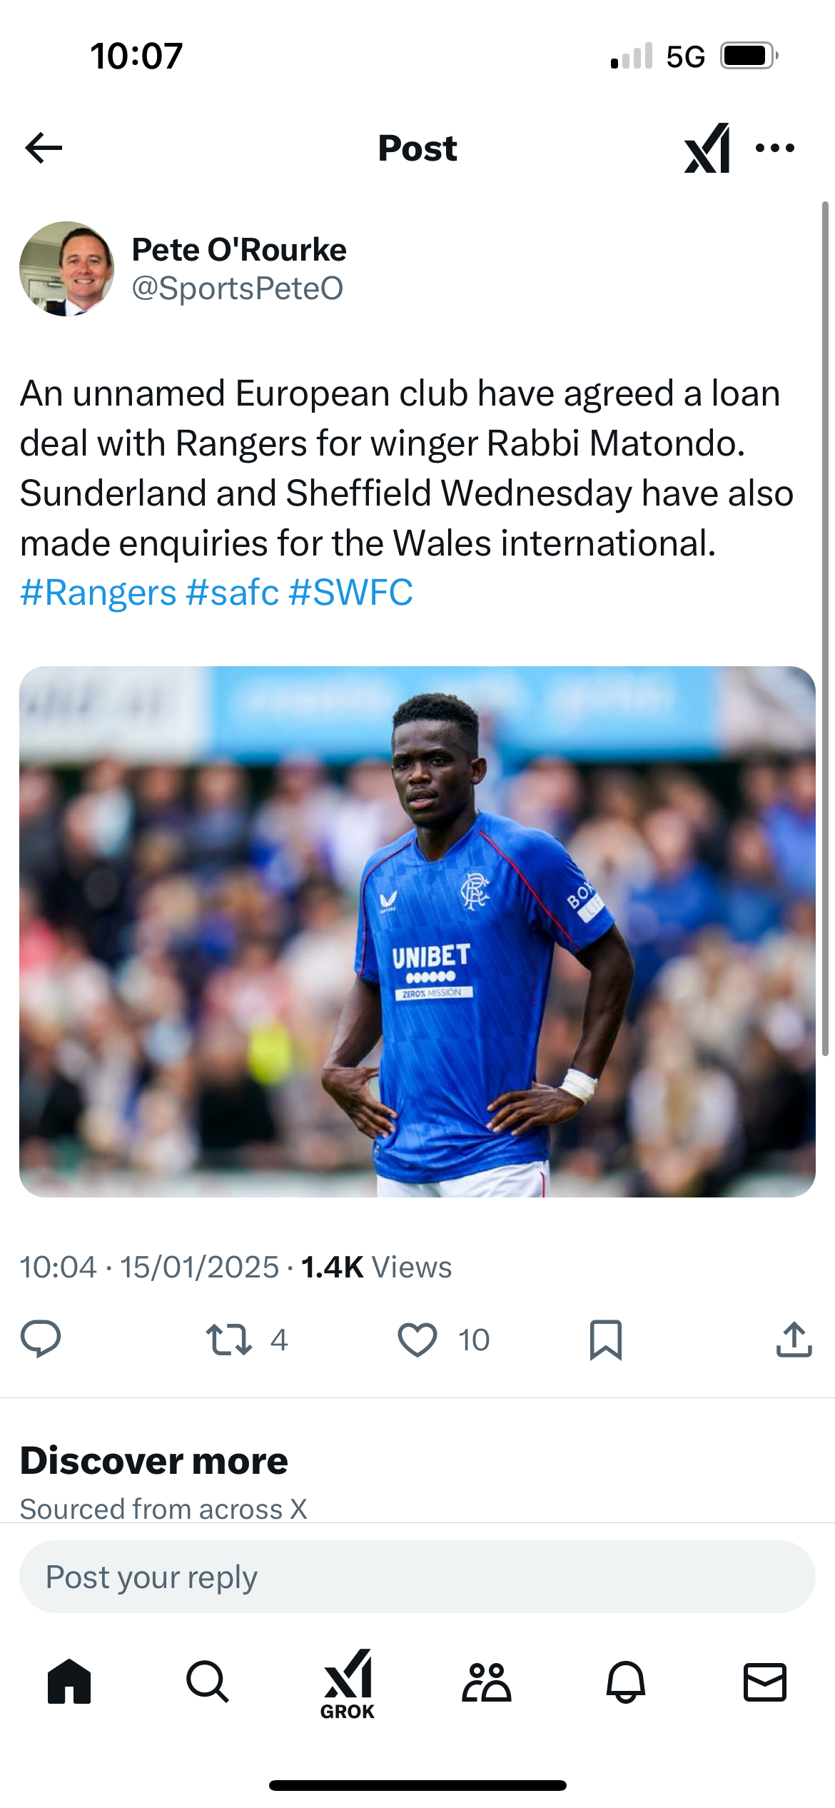Open the @SportsPeteO profile handle
The width and height of the screenshot is (835, 1808).
(x=238, y=288)
